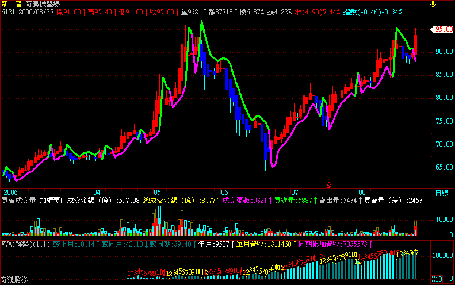Click the 買賣成交量 panel title
Image resolution: width=455 pixels, height=285 pixels.
click(x=19, y=201)
